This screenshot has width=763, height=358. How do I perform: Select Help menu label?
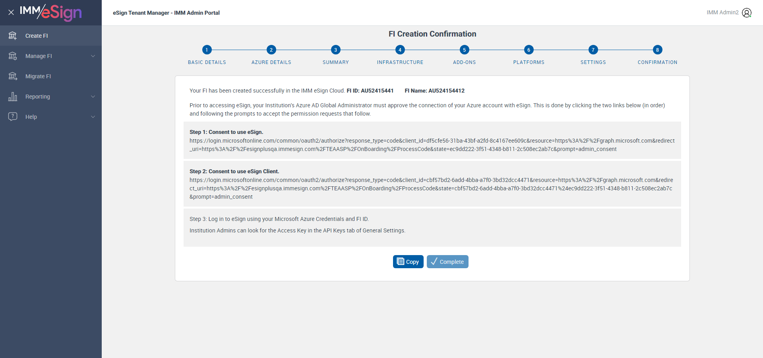[x=31, y=117]
